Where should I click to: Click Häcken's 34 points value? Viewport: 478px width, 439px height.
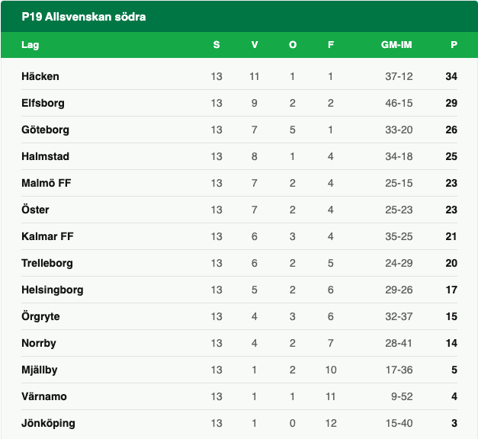[x=451, y=76]
